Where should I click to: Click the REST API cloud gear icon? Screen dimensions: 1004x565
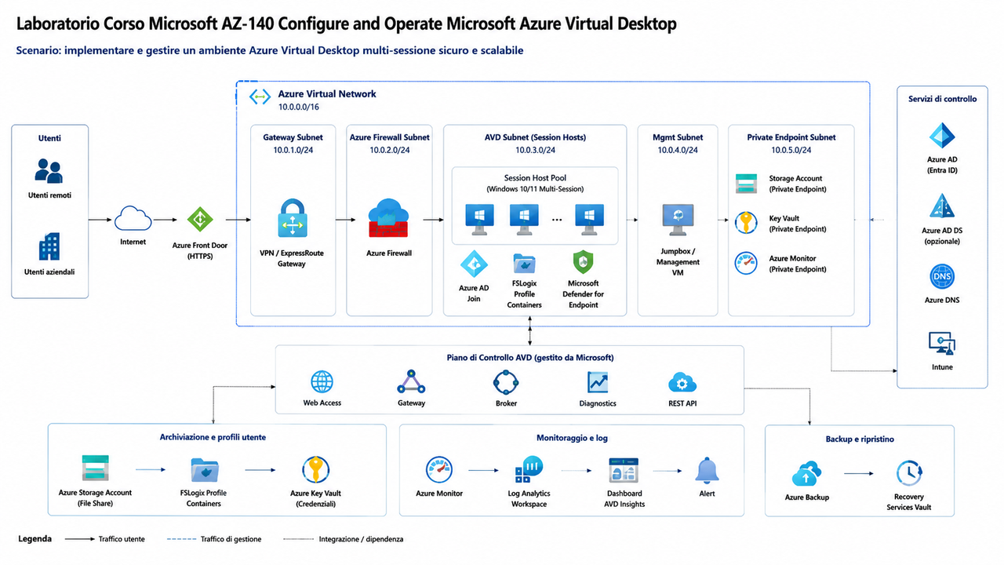point(682,382)
